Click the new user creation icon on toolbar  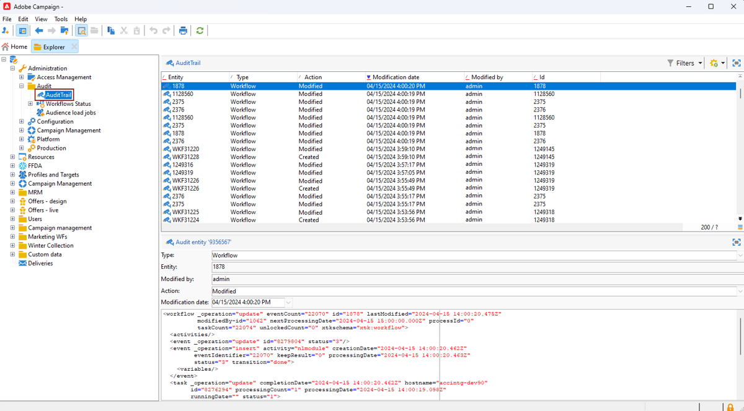(x=6, y=30)
